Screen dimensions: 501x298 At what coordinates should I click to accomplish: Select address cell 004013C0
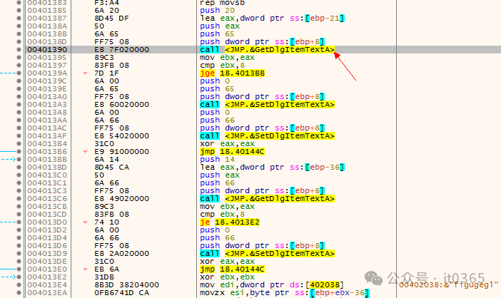(47, 174)
